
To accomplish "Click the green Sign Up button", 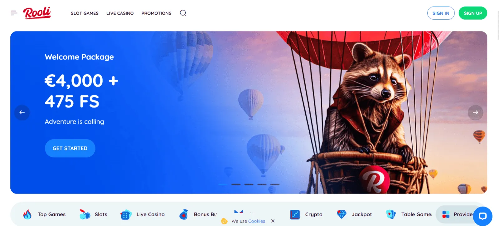I will pos(472,13).
